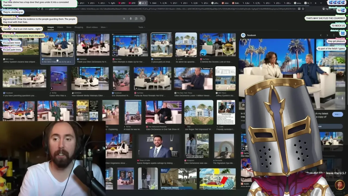Go to next image in preview panel
Viewport: 348px width, 196px height.
(327, 35)
